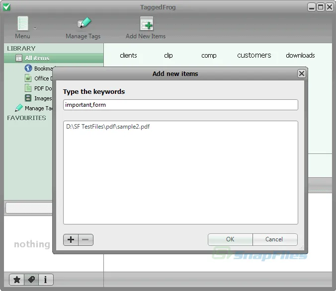Click the tag icon in bottom bar
The height and width of the screenshot is (291, 336).
click(x=31, y=280)
